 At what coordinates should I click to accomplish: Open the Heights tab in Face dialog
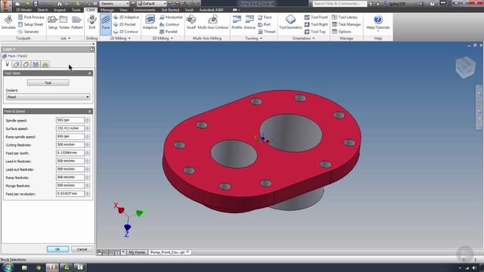click(x=26, y=64)
